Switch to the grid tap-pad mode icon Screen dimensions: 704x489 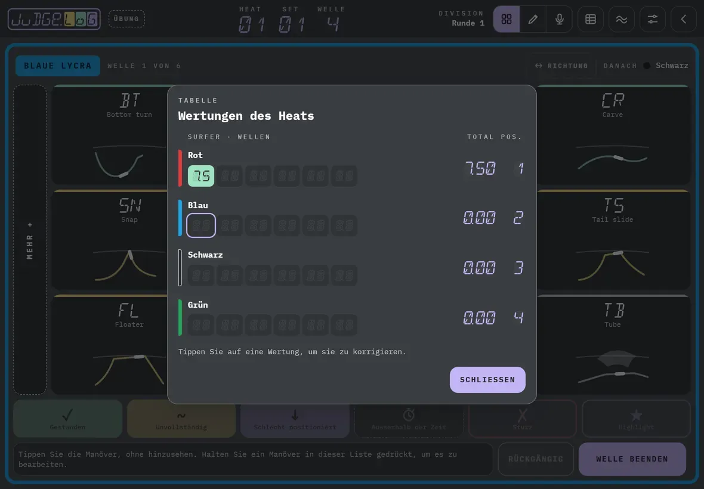click(x=507, y=19)
